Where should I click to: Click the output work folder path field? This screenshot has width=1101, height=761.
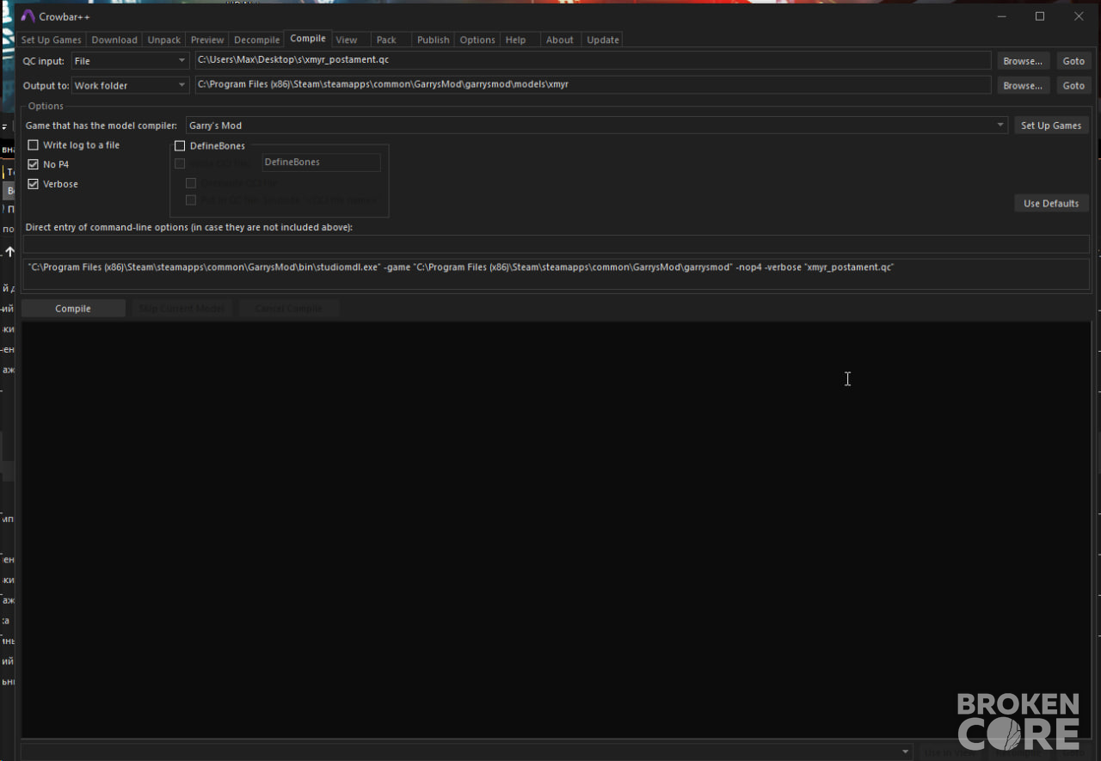593,85
